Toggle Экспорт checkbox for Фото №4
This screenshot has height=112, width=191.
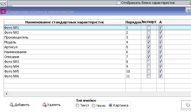[x=148, y=66]
